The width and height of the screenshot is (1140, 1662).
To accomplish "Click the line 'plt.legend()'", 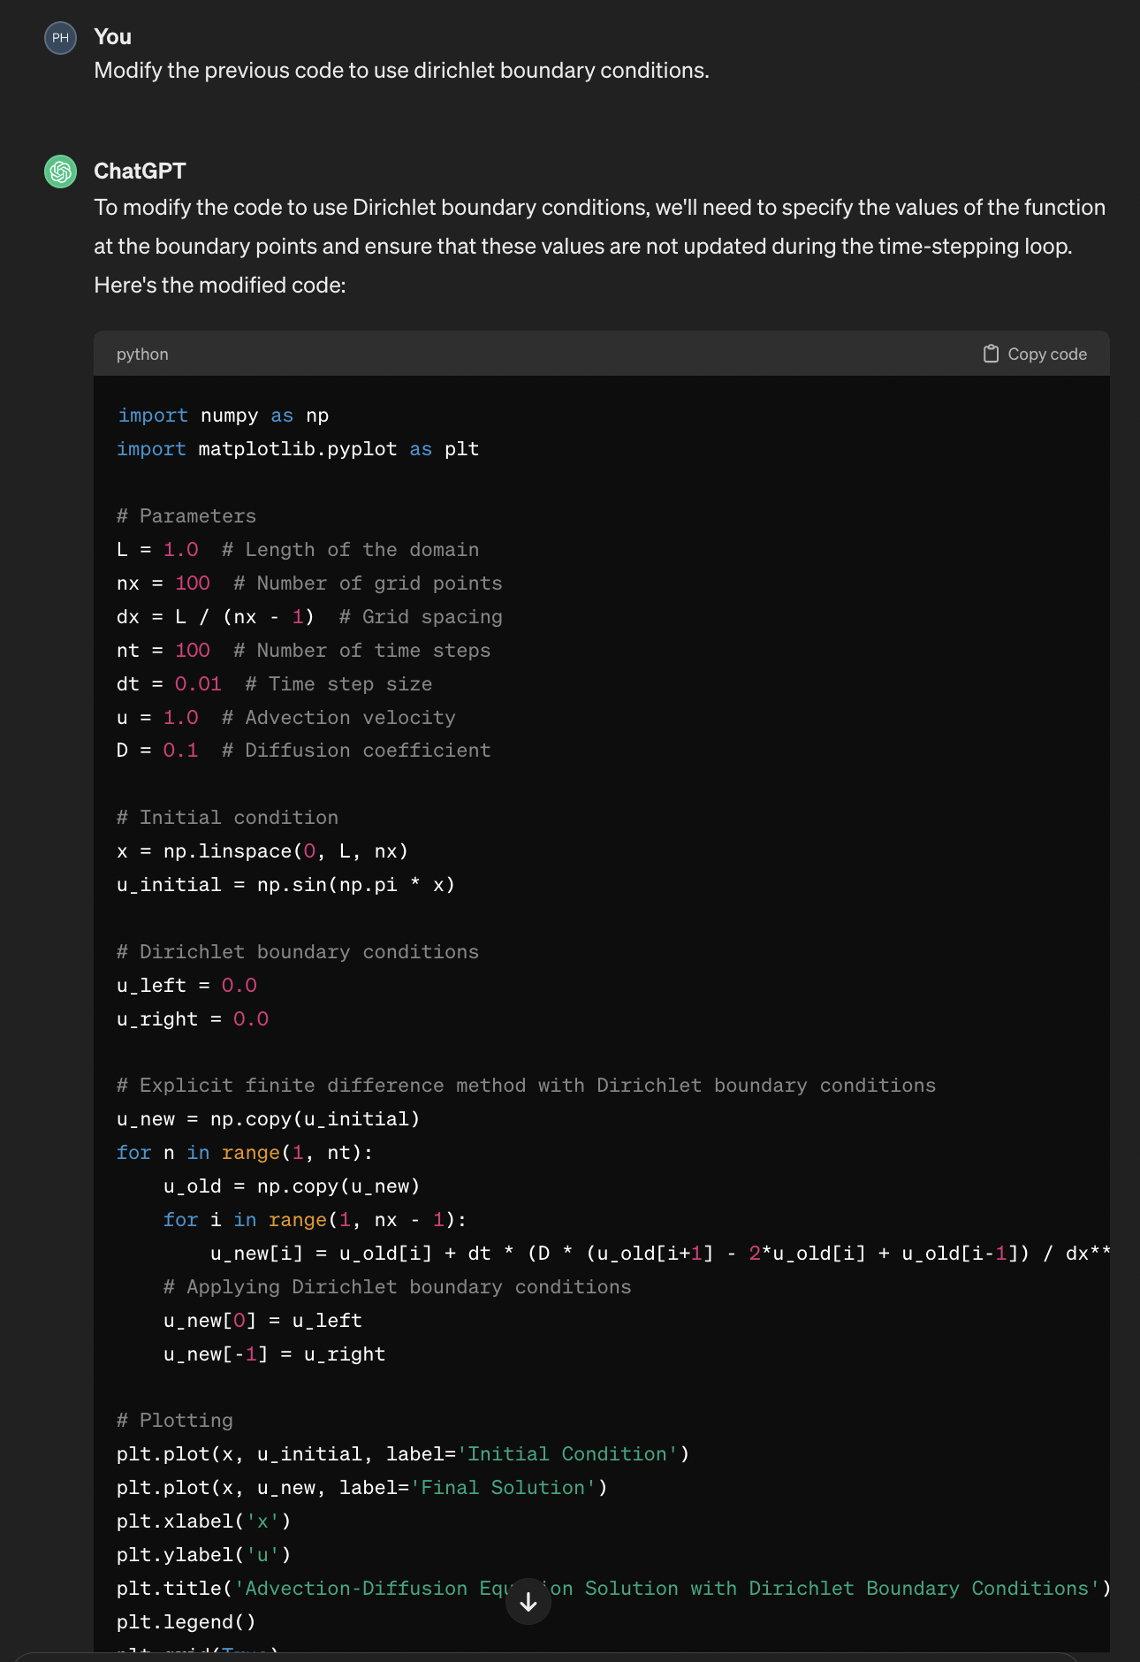I will point(186,1622).
